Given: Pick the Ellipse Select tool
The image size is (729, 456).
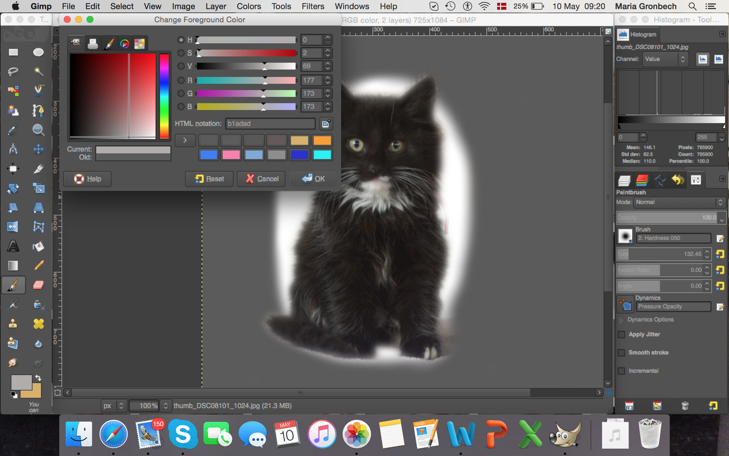Looking at the screenshot, I should (x=38, y=52).
